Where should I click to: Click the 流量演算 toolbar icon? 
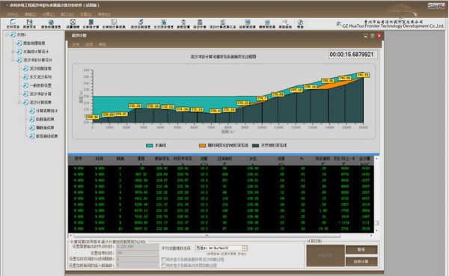[x=73, y=24]
